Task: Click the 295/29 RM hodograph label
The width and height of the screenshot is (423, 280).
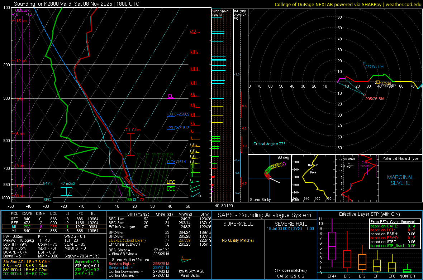Action: (x=375, y=99)
